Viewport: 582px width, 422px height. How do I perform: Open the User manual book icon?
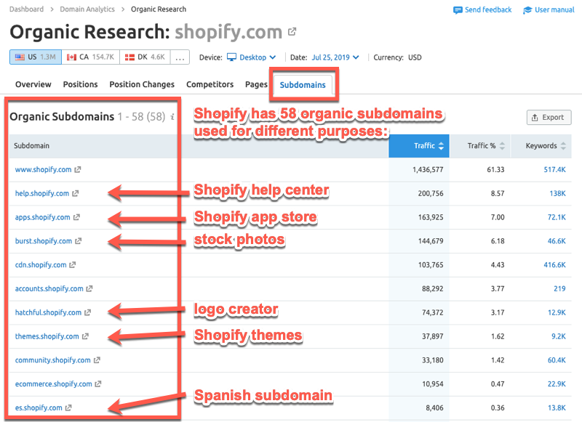[527, 9]
